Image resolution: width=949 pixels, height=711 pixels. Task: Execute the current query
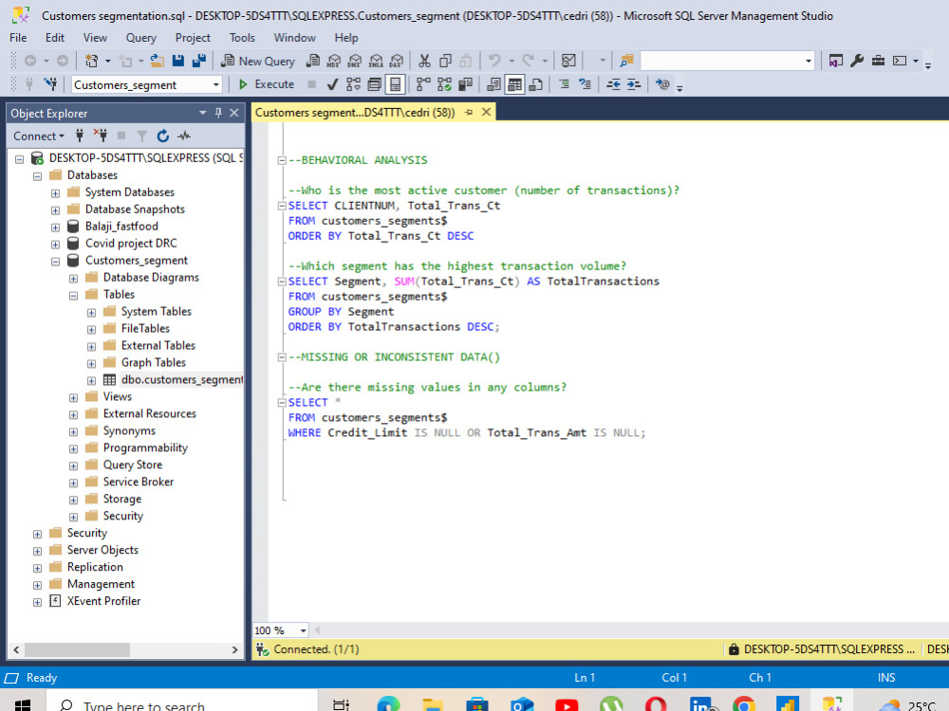[267, 84]
